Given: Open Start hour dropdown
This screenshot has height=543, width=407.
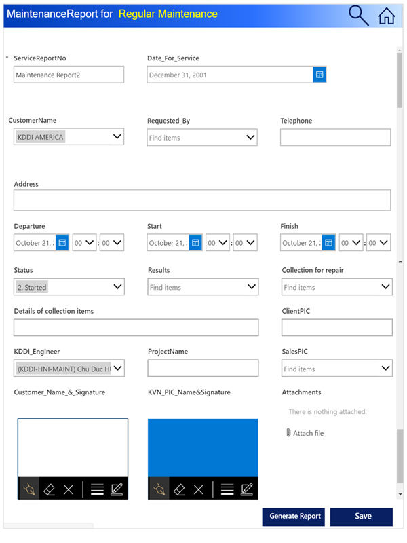Looking at the screenshot, I should [x=218, y=242].
